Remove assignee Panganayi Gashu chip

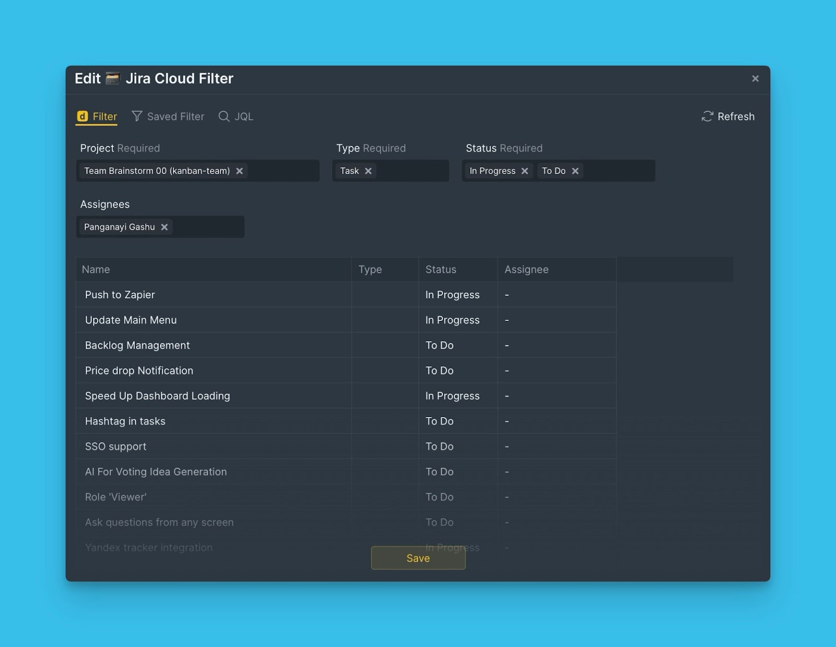point(165,227)
